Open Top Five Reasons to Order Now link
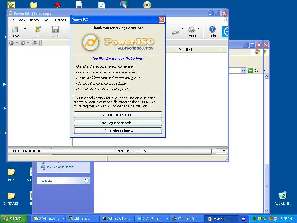 [x=118, y=59]
